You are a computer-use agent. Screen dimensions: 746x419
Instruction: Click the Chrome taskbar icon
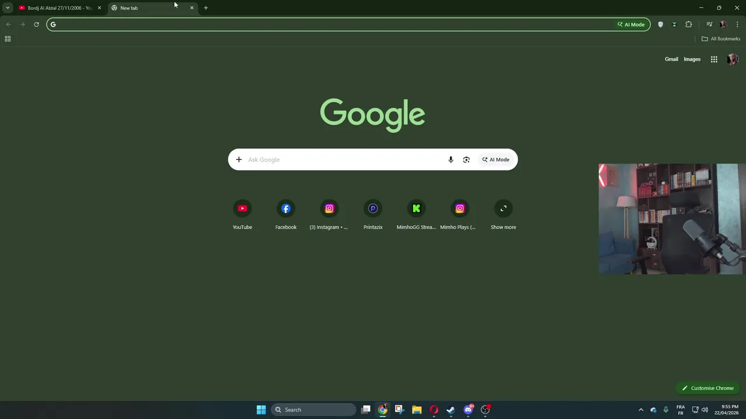[382, 410]
